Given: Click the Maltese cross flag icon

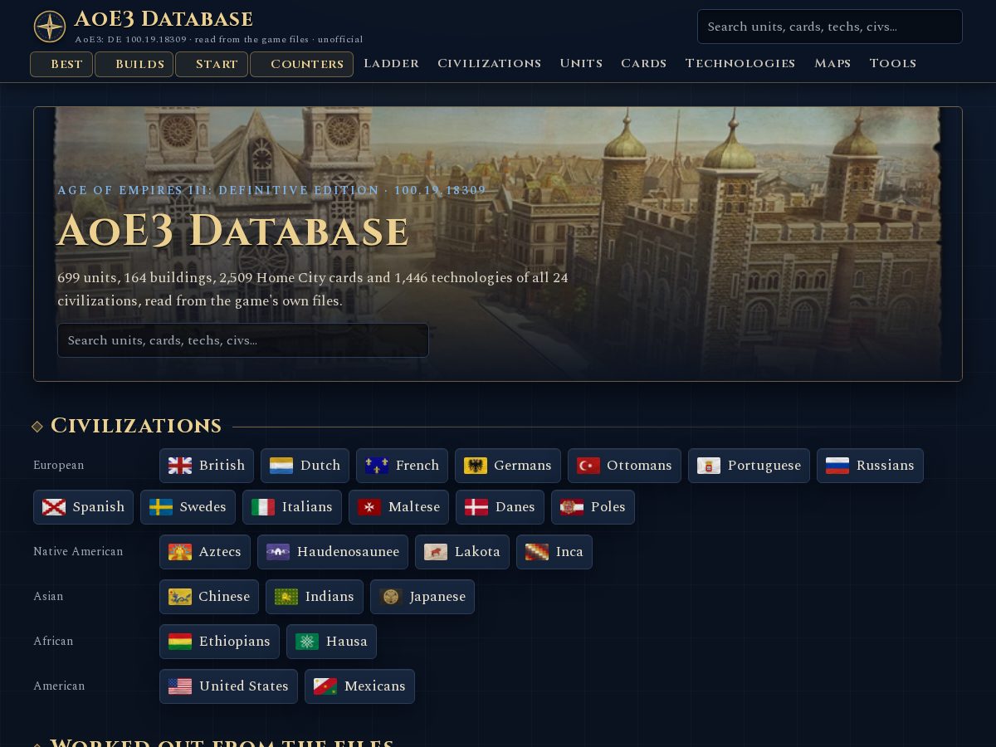Looking at the screenshot, I should pyautogui.click(x=369, y=507).
